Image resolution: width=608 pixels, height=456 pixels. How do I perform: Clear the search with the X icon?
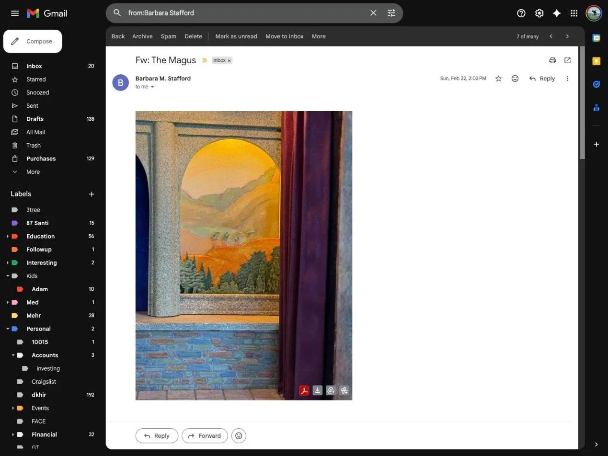pyautogui.click(x=373, y=13)
